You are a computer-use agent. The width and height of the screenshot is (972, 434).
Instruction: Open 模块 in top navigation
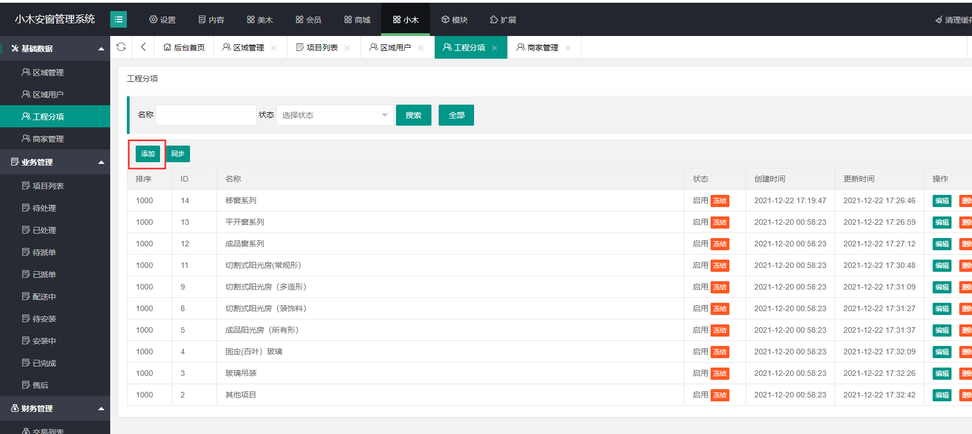pos(454,19)
